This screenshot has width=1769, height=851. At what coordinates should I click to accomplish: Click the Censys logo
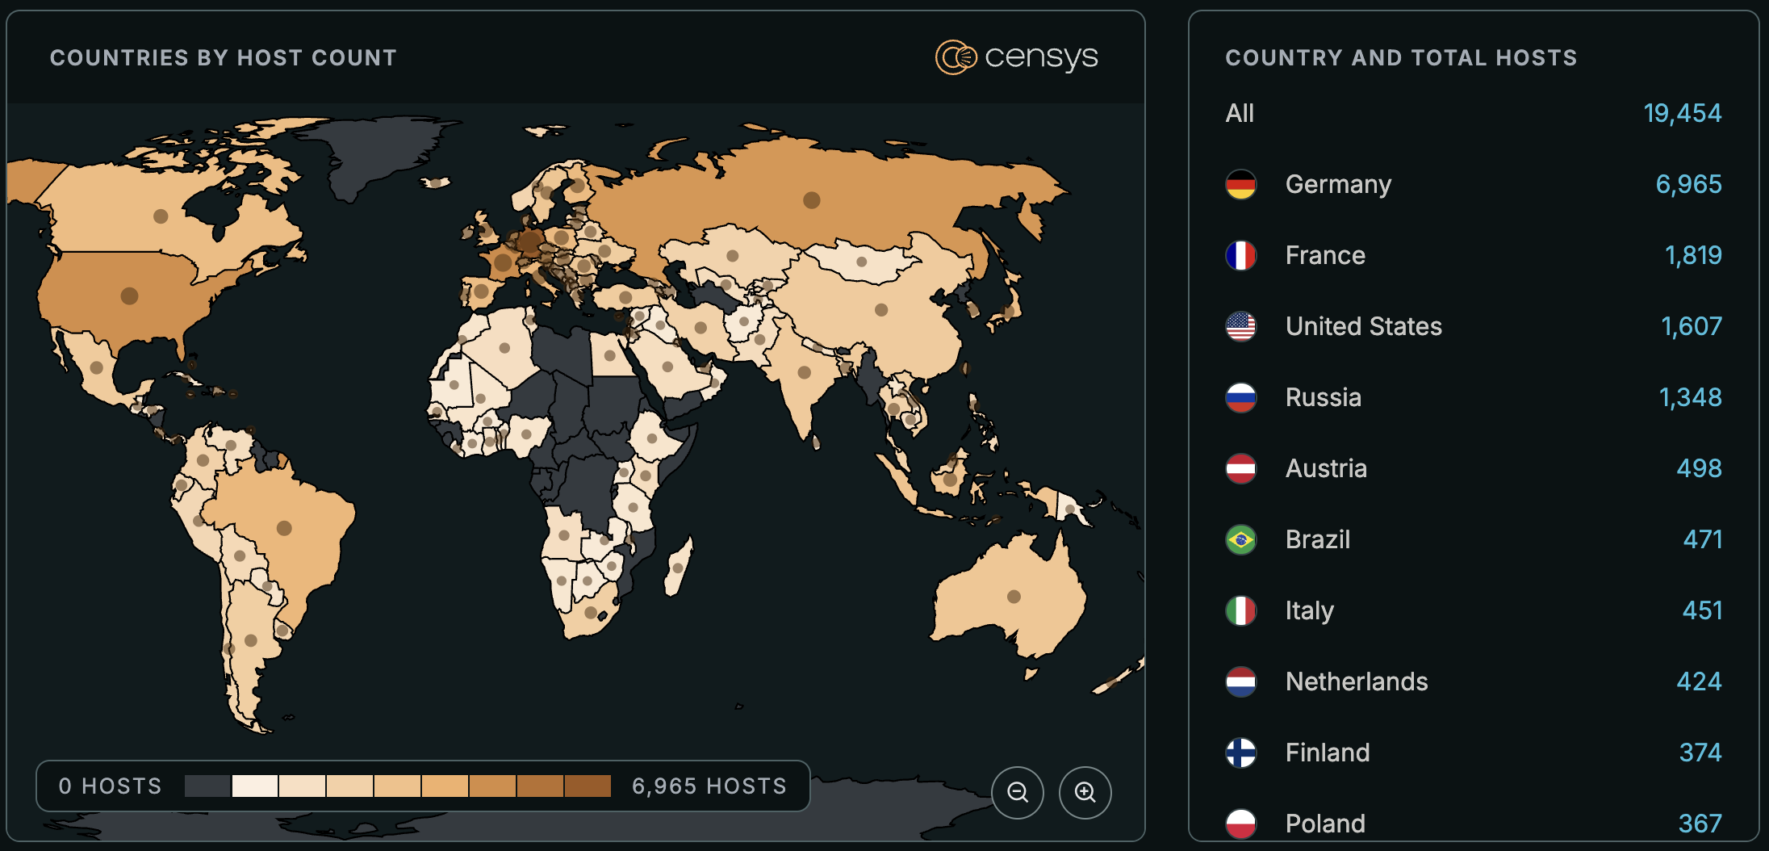tap(1017, 57)
